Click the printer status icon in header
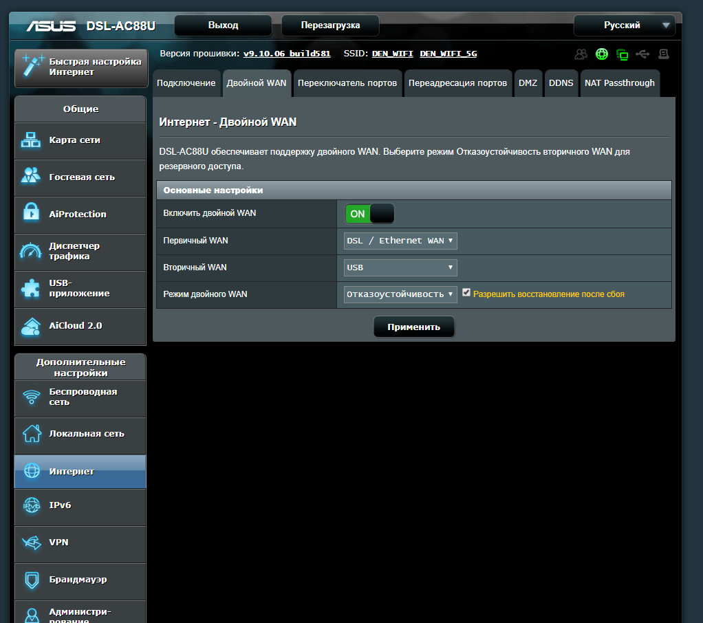 (x=664, y=54)
